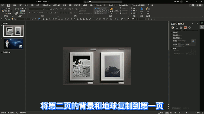Screen dimensions: 204x114
Task: Click the New Slide button icon
Action: tap(17, 9)
